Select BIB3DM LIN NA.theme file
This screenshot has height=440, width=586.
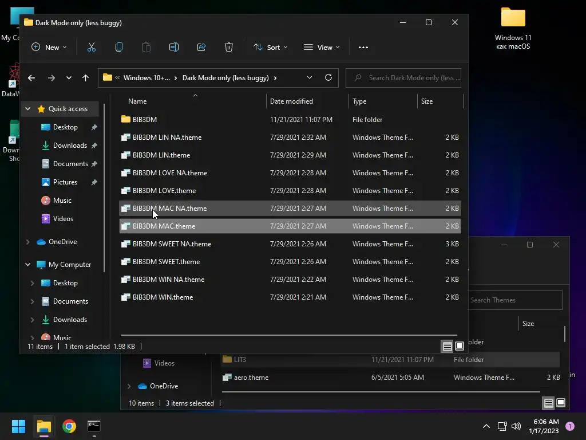pos(290,137)
